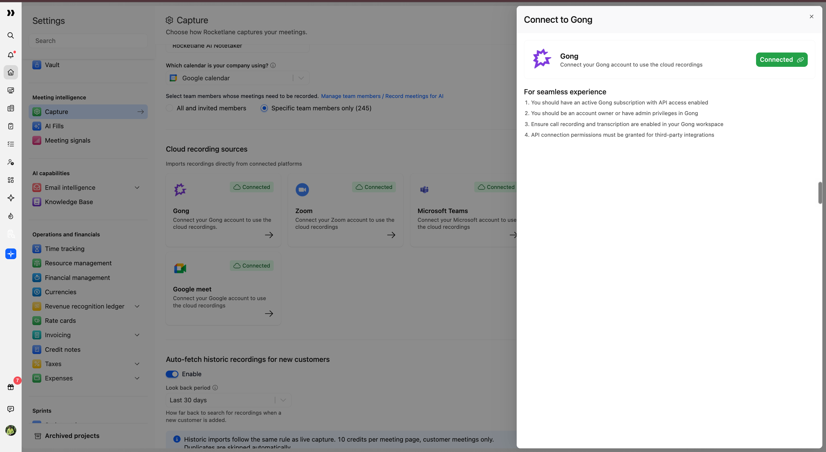Image resolution: width=826 pixels, height=452 pixels.
Task: Open the person with gear icon in the left rail
Action: 11,162
